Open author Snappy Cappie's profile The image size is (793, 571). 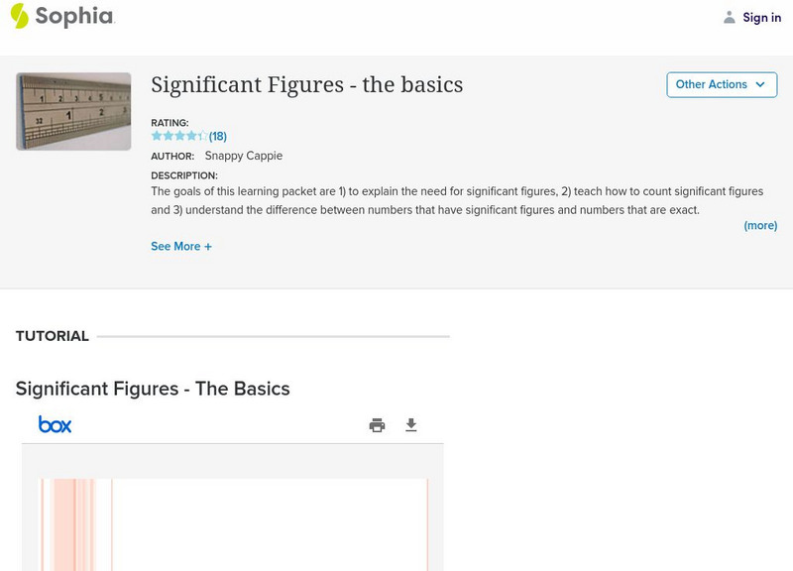244,156
